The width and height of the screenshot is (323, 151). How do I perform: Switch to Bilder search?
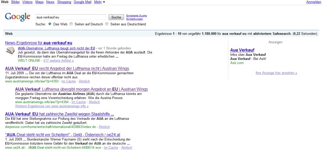pos(15,2)
